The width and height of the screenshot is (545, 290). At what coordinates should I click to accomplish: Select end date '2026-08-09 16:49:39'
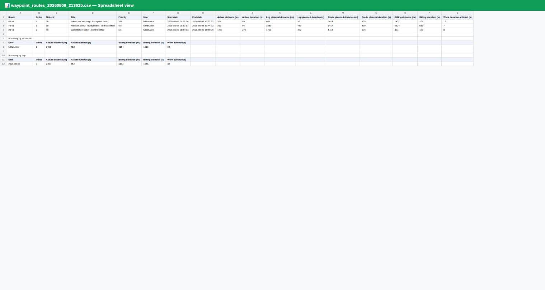[x=203, y=30]
